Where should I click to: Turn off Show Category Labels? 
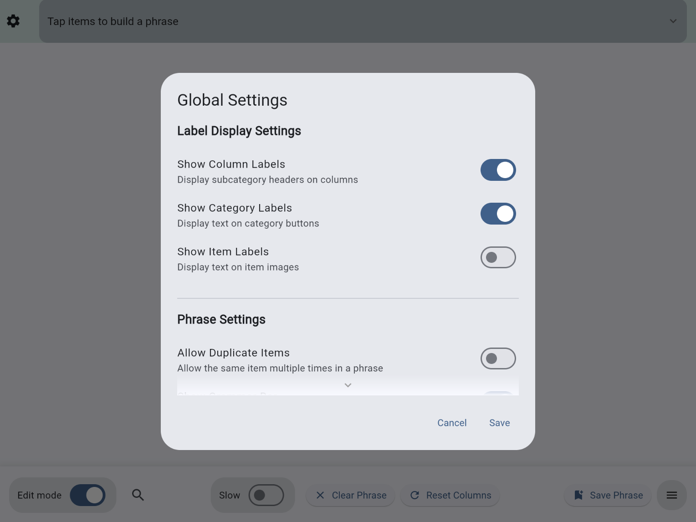tap(498, 214)
